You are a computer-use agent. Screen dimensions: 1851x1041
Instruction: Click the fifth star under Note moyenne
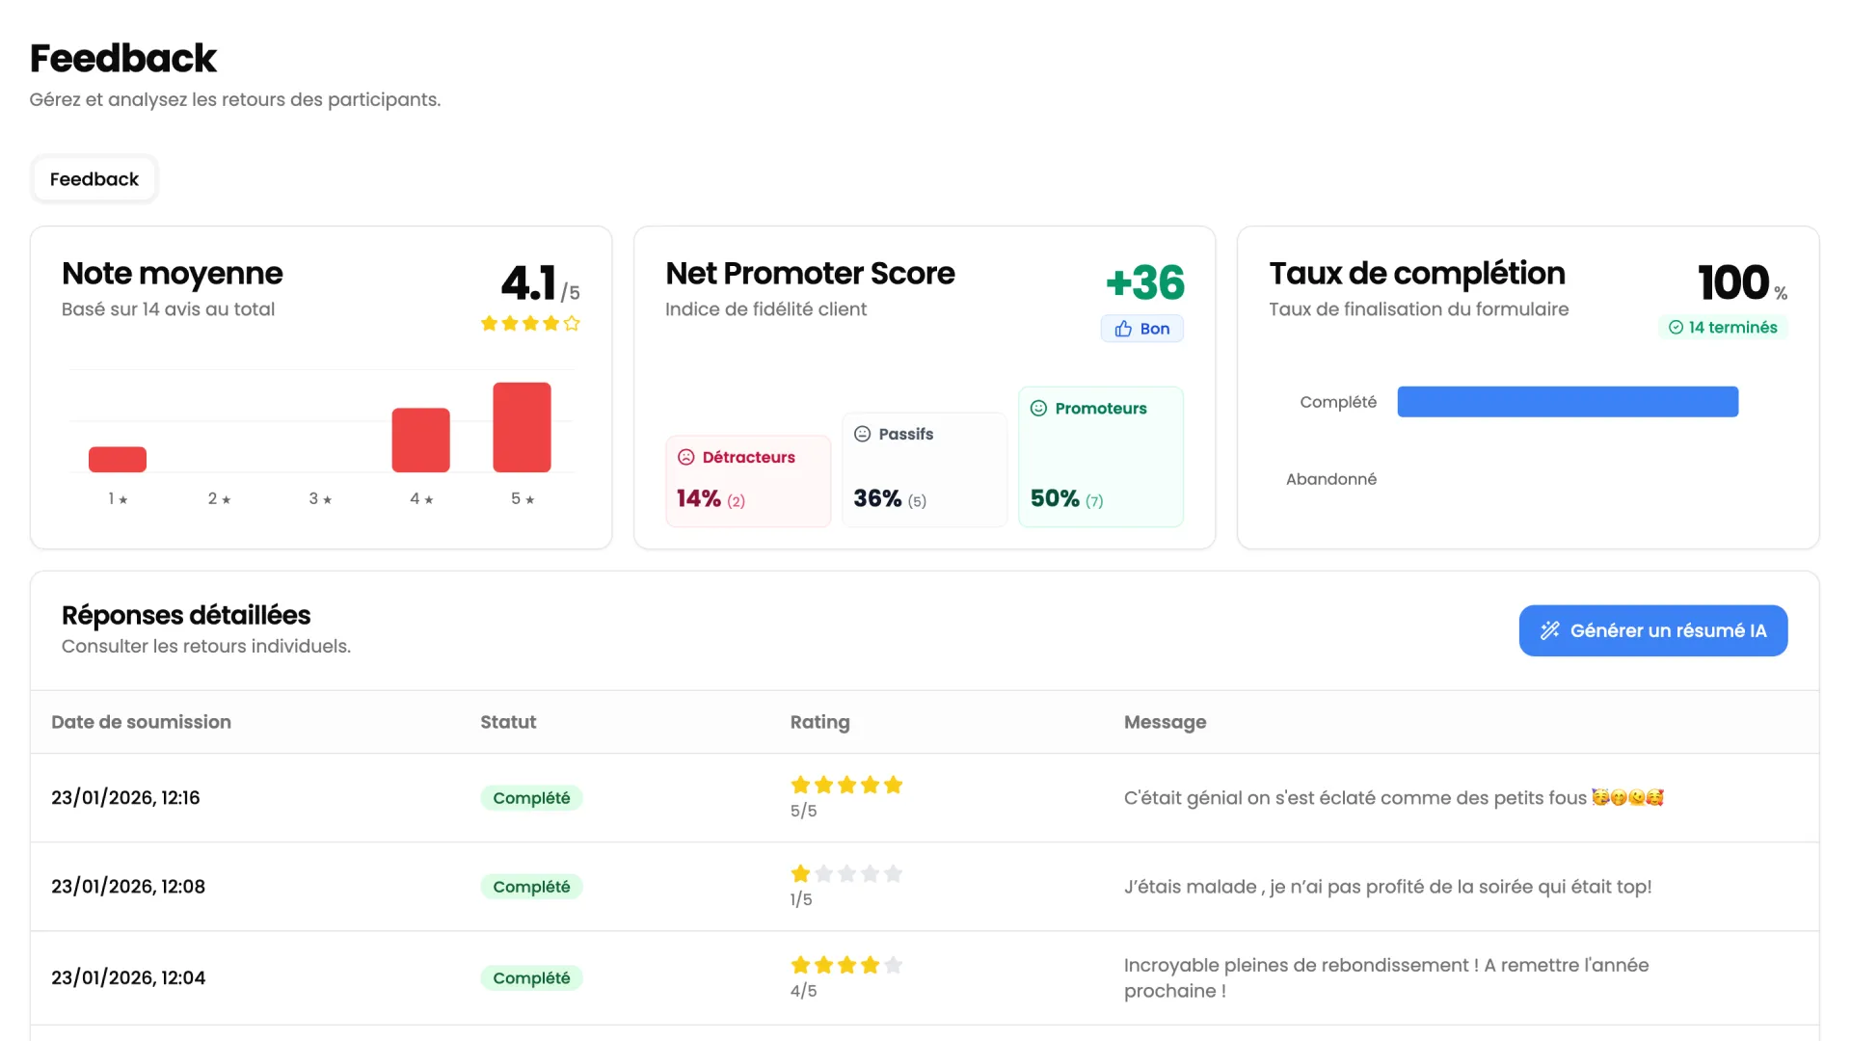tap(573, 324)
